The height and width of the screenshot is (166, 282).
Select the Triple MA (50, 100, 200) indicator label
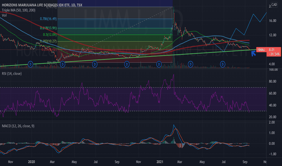point(18,10)
